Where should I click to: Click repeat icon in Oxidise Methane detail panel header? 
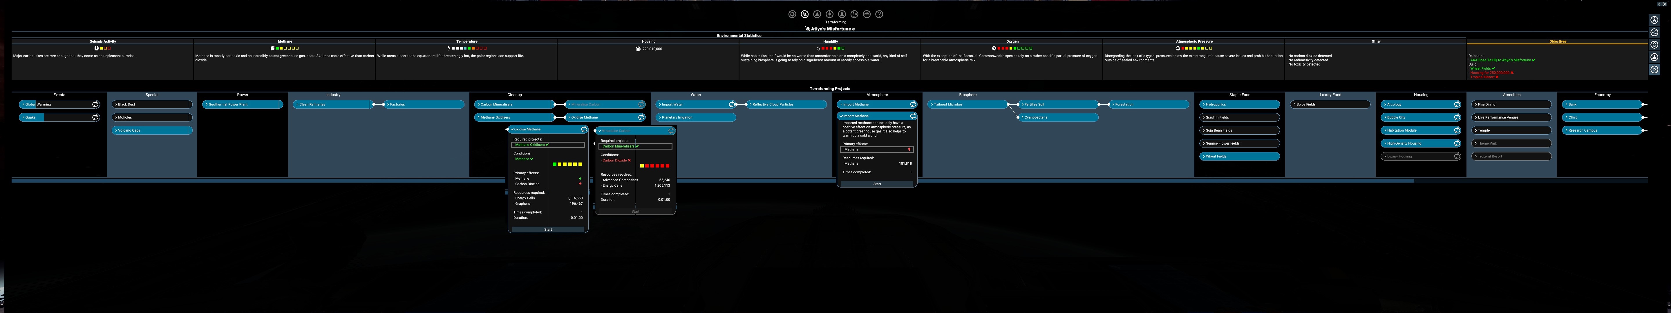[x=584, y=130]
